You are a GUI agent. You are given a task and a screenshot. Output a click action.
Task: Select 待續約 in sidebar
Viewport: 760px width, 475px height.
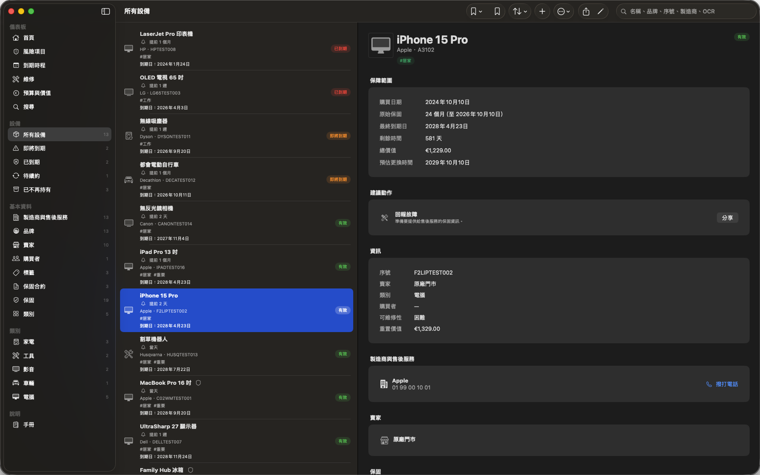click(60, 176)
